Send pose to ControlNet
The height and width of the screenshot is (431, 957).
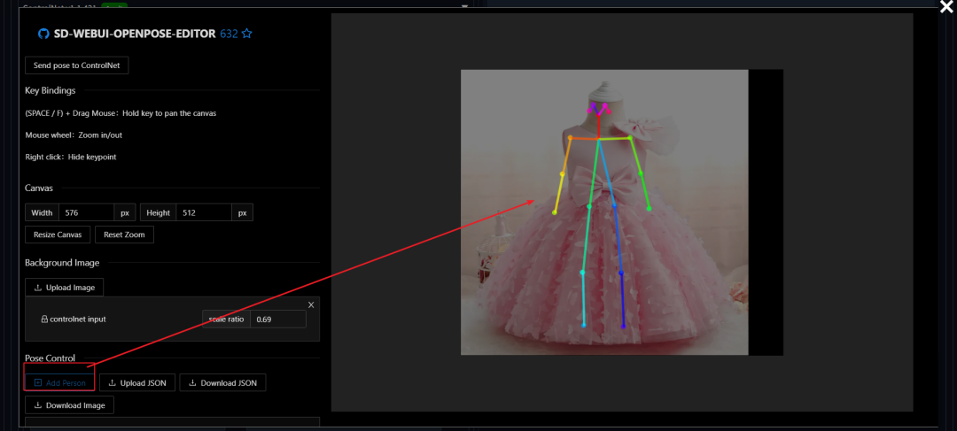[x=77, y=65]
